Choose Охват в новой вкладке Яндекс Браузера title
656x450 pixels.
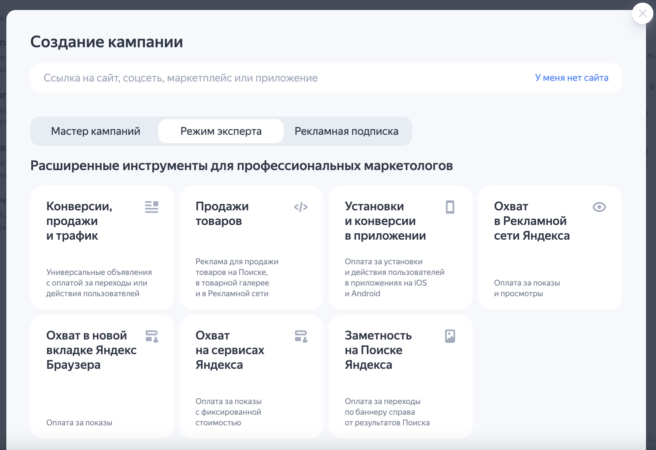(x=91, y=350)
